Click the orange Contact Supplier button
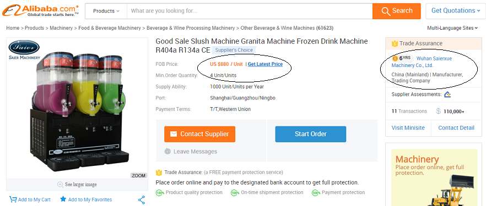The image size is (486, 206). point(199,134)
